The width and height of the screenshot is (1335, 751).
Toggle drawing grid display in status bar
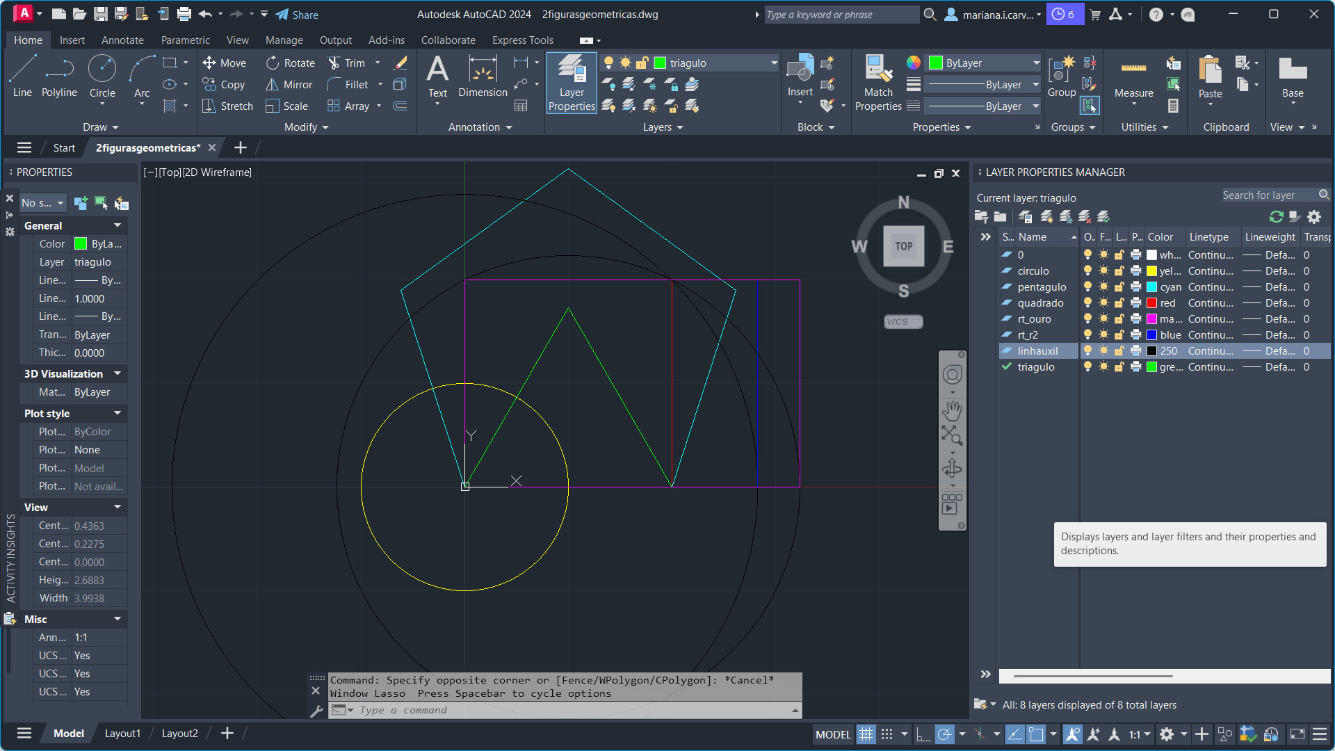pyautogui.click(x=866, y=734)
